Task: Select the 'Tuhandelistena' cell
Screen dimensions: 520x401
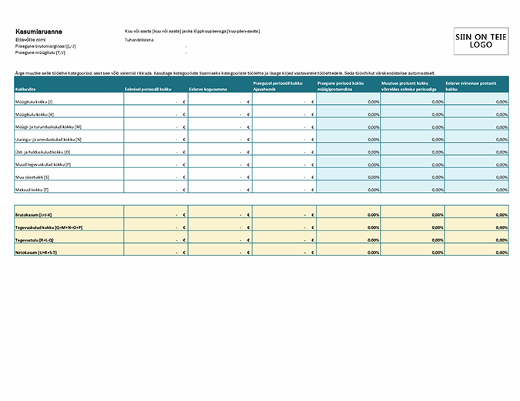Action: click(x=140, y=39)
